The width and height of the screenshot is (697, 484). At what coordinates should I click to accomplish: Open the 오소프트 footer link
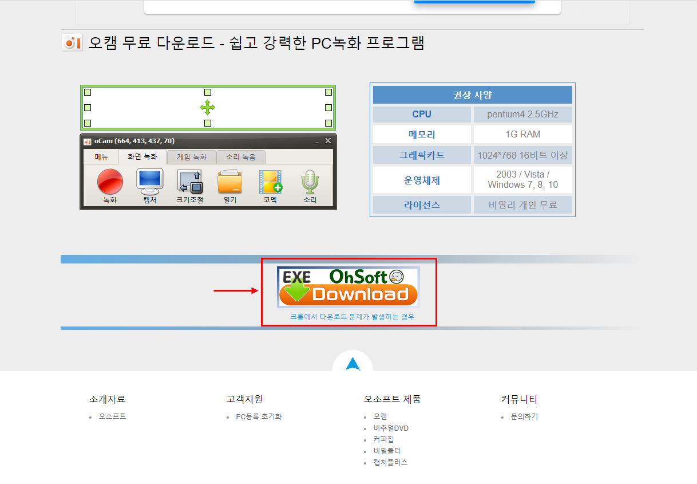click(x=113, y=416)
